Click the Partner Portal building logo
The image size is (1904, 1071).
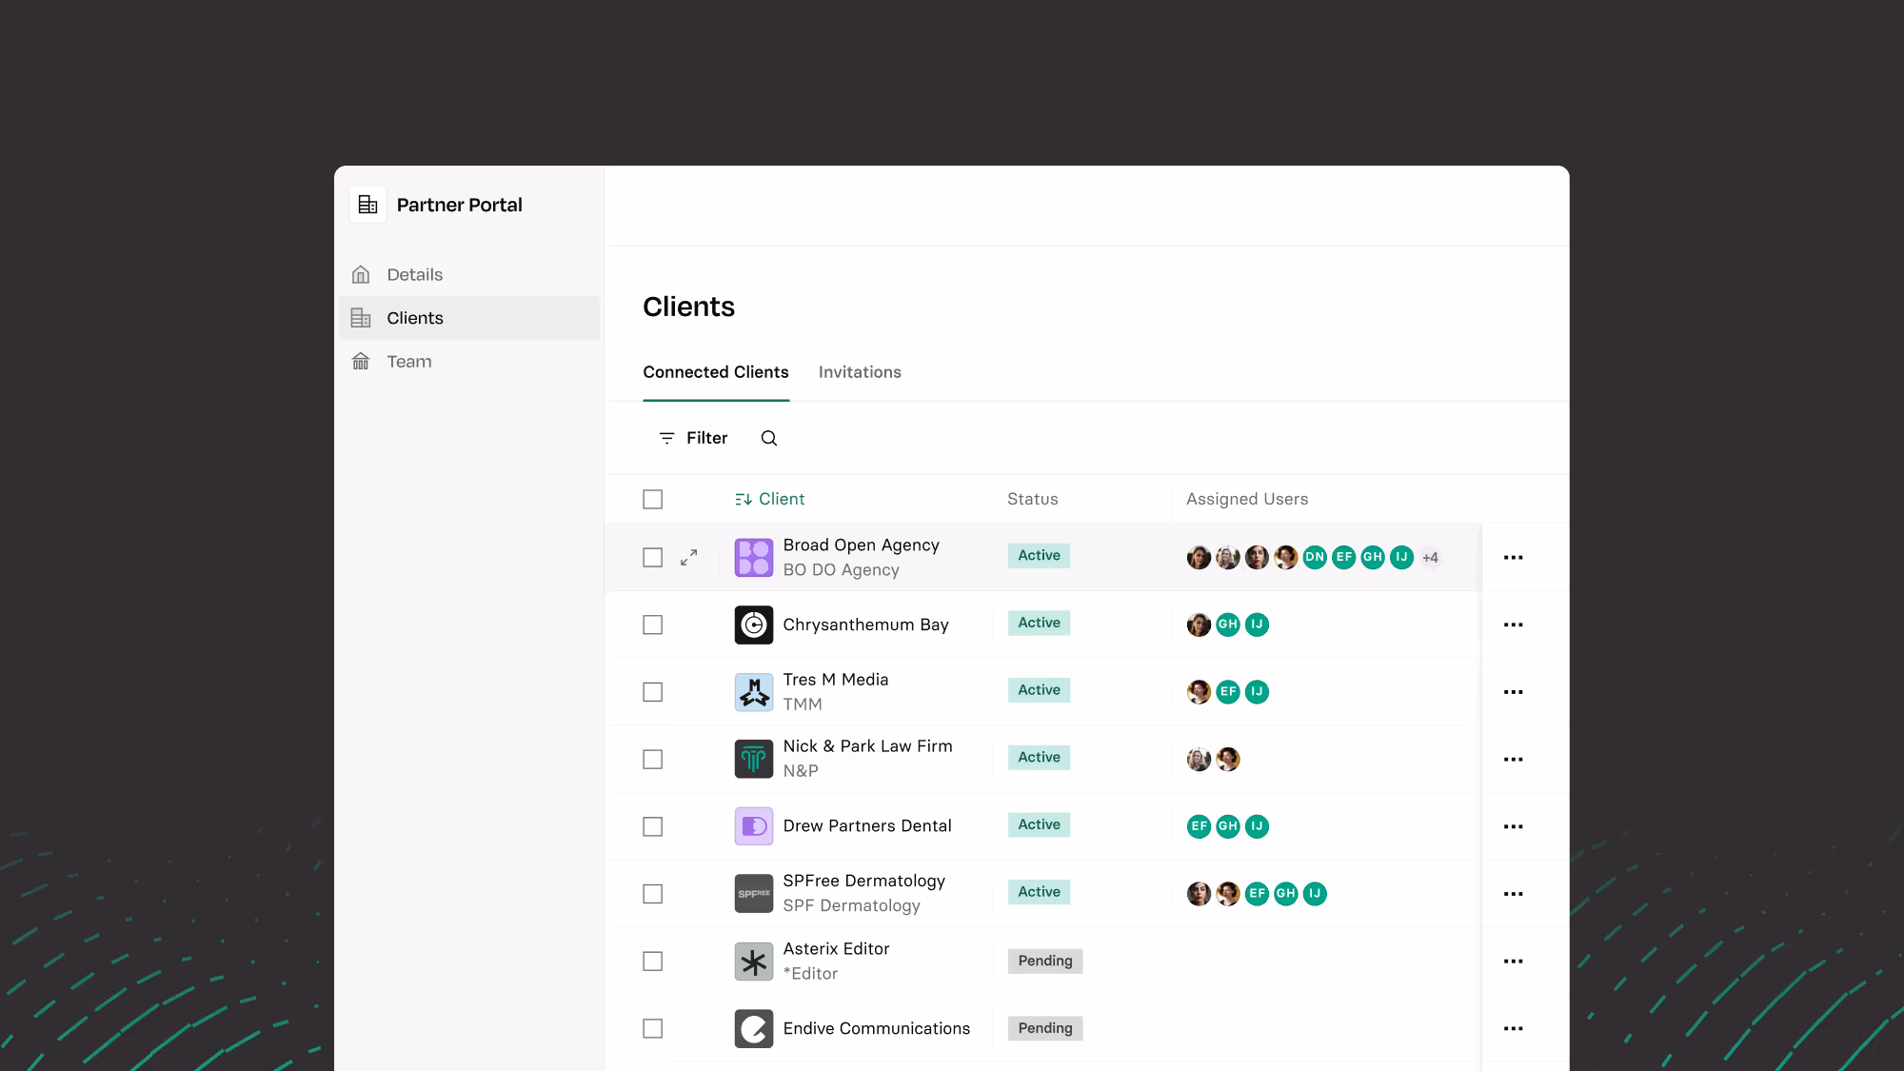pos(367,205)
